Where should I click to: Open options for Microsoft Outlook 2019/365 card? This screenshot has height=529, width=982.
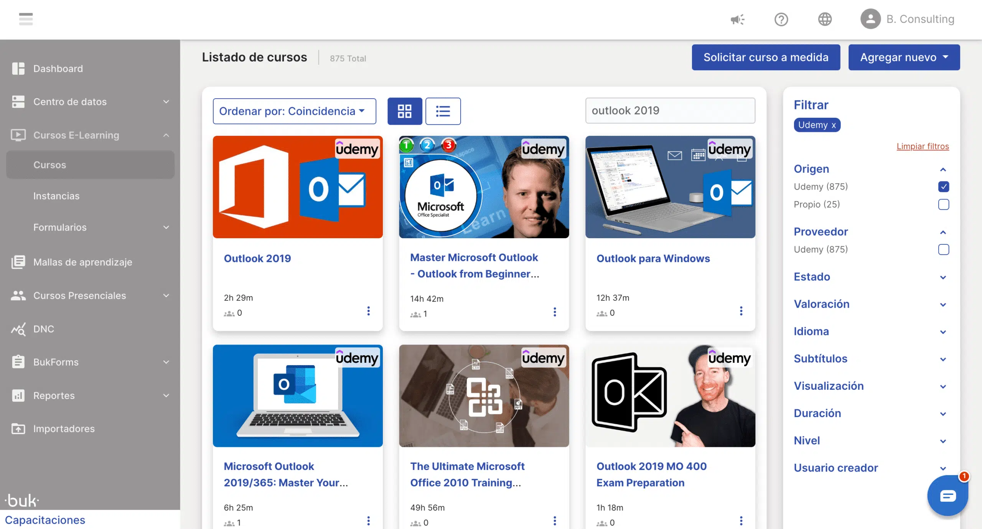pyautogui.click(x=369, y=521)
